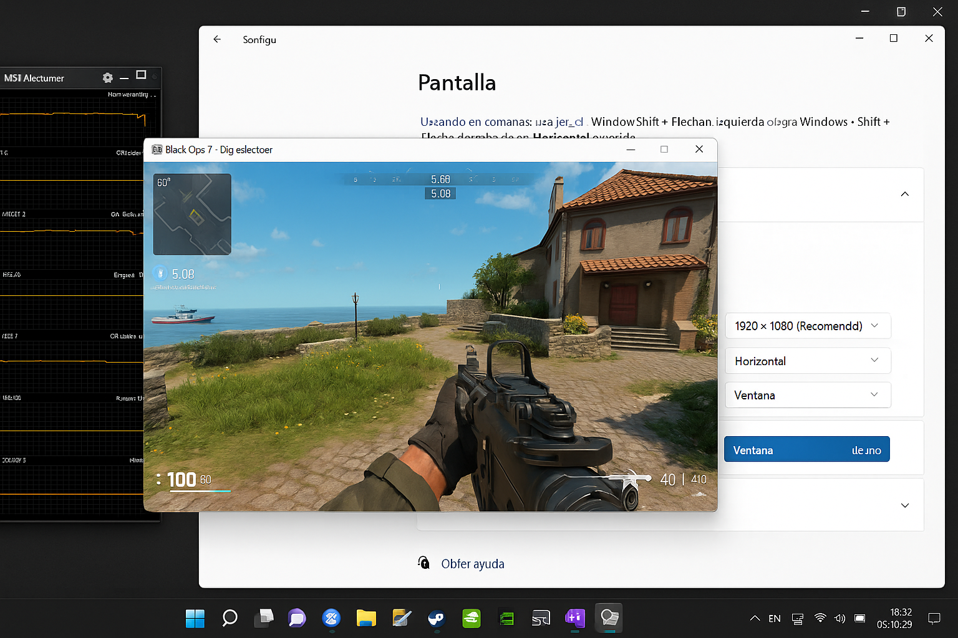
Task: Select the highlighted Ventana option
Action: [806, 449]
